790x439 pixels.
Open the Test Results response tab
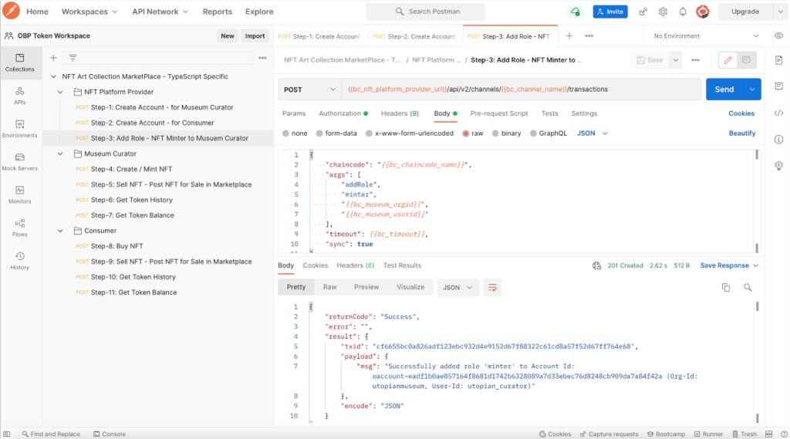point(402,265)
